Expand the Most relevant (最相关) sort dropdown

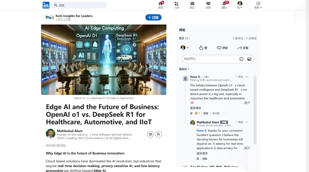click(184, 69)
